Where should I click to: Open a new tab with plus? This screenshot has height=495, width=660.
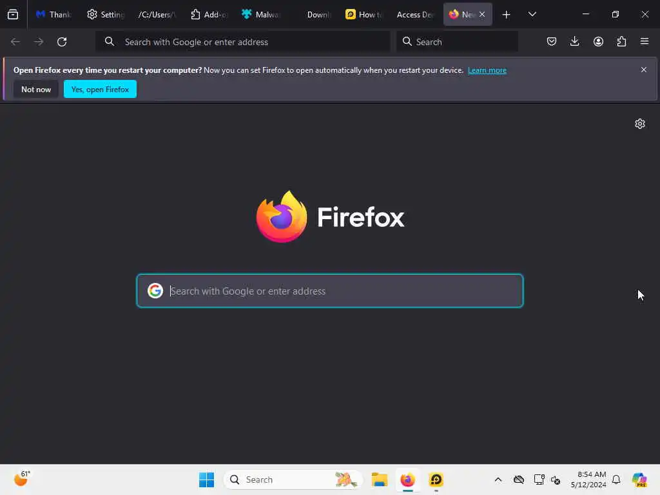pyautogui.click(x=507, y=15)
